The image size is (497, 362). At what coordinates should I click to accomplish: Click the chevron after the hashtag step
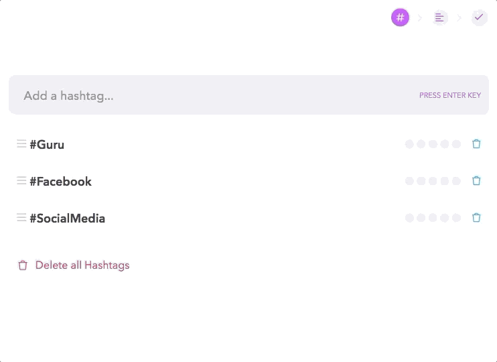click(x=420, y=18)
